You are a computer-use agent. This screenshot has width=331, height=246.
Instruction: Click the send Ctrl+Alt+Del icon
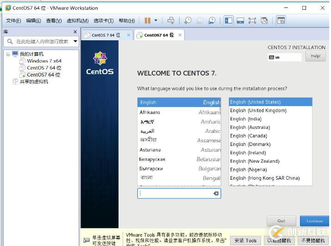(171, 20)
